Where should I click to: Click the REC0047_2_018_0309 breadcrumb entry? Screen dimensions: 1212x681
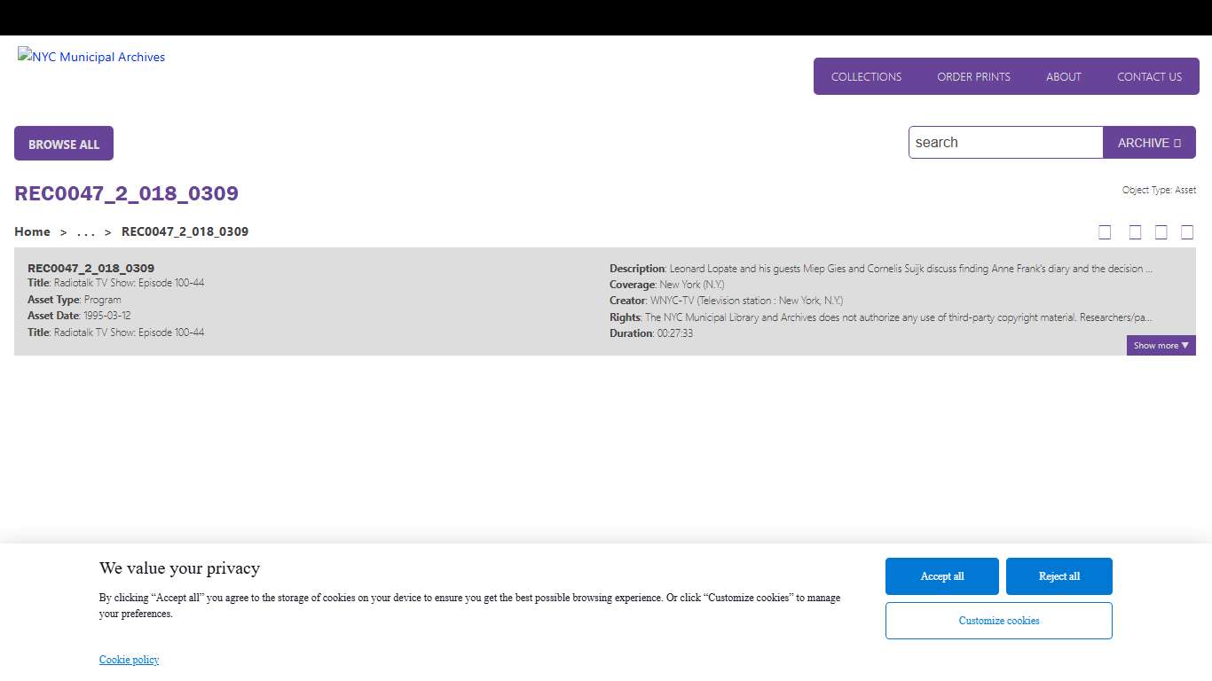pyautogui.click(x=185, y=231)
